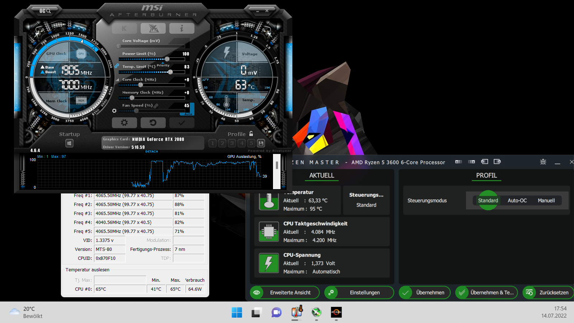This screenshot has width=574, height=323.
Task: Click the fan settings gear beside Fan Speed
Action: click(x=114, y=111)
